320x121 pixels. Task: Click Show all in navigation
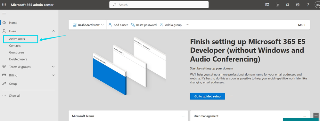[x=14, y=96]
